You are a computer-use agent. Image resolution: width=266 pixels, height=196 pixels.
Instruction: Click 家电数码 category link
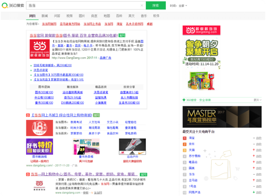pos(131,133)
